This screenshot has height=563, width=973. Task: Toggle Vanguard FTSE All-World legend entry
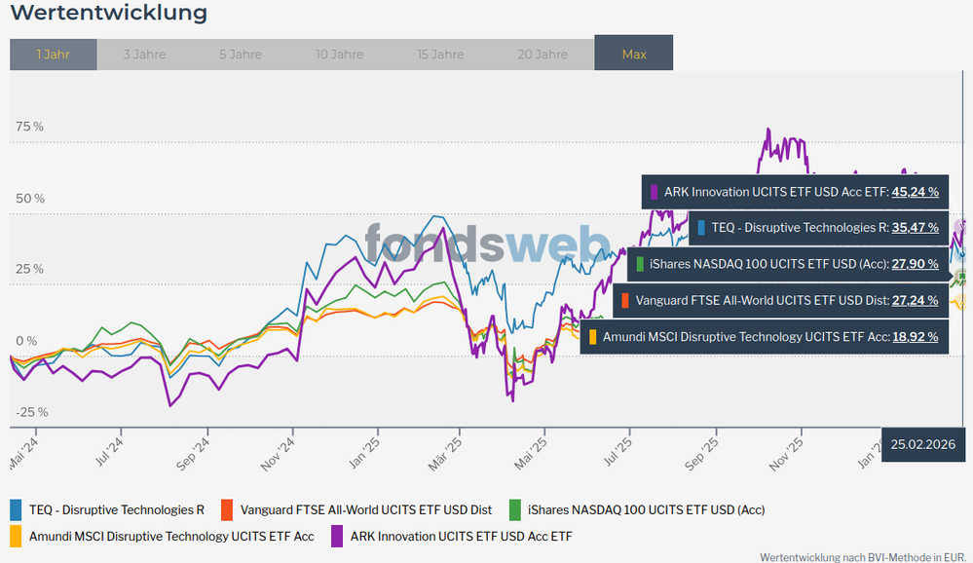pyautogui.click(x=356, y=510)
